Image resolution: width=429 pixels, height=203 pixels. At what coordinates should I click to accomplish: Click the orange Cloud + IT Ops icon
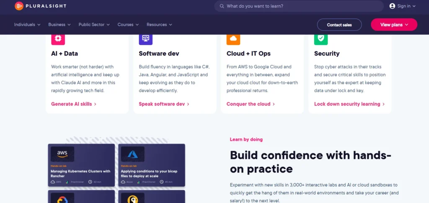click(x=233, y=38)
